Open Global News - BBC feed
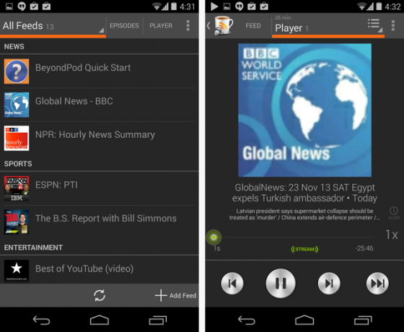The height and width of the screenshot is (332, 404). [100, 105]
